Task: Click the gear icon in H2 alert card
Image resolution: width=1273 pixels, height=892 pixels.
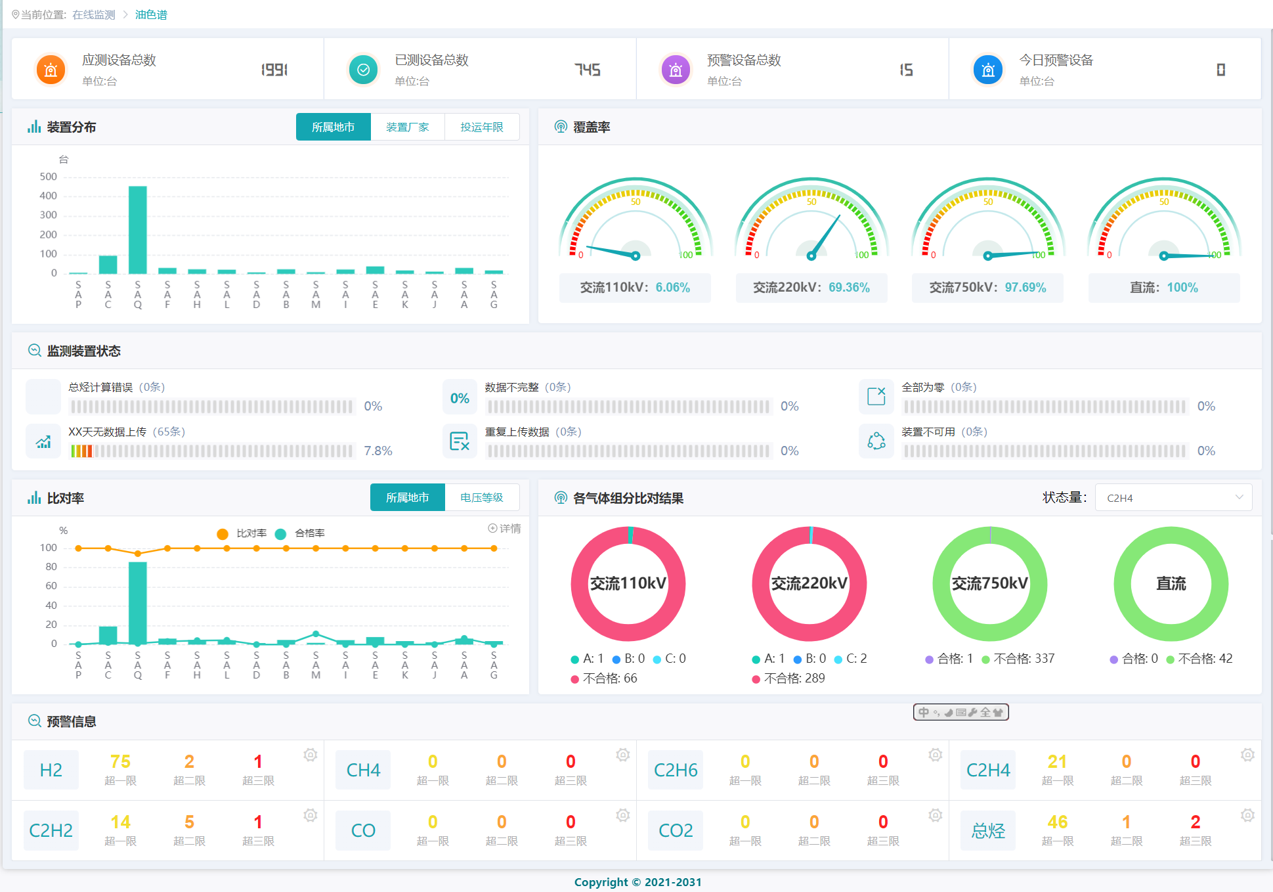Action: [311, 755]
